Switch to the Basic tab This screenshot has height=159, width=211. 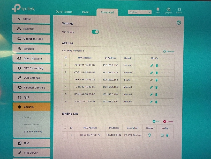tap(86, 12)
